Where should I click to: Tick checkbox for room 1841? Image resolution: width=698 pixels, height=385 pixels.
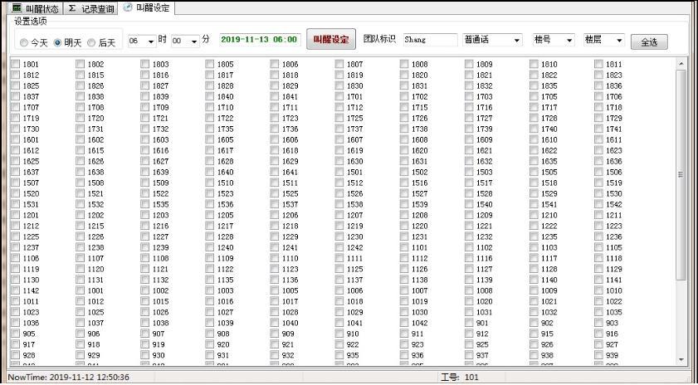click(275, 96)
